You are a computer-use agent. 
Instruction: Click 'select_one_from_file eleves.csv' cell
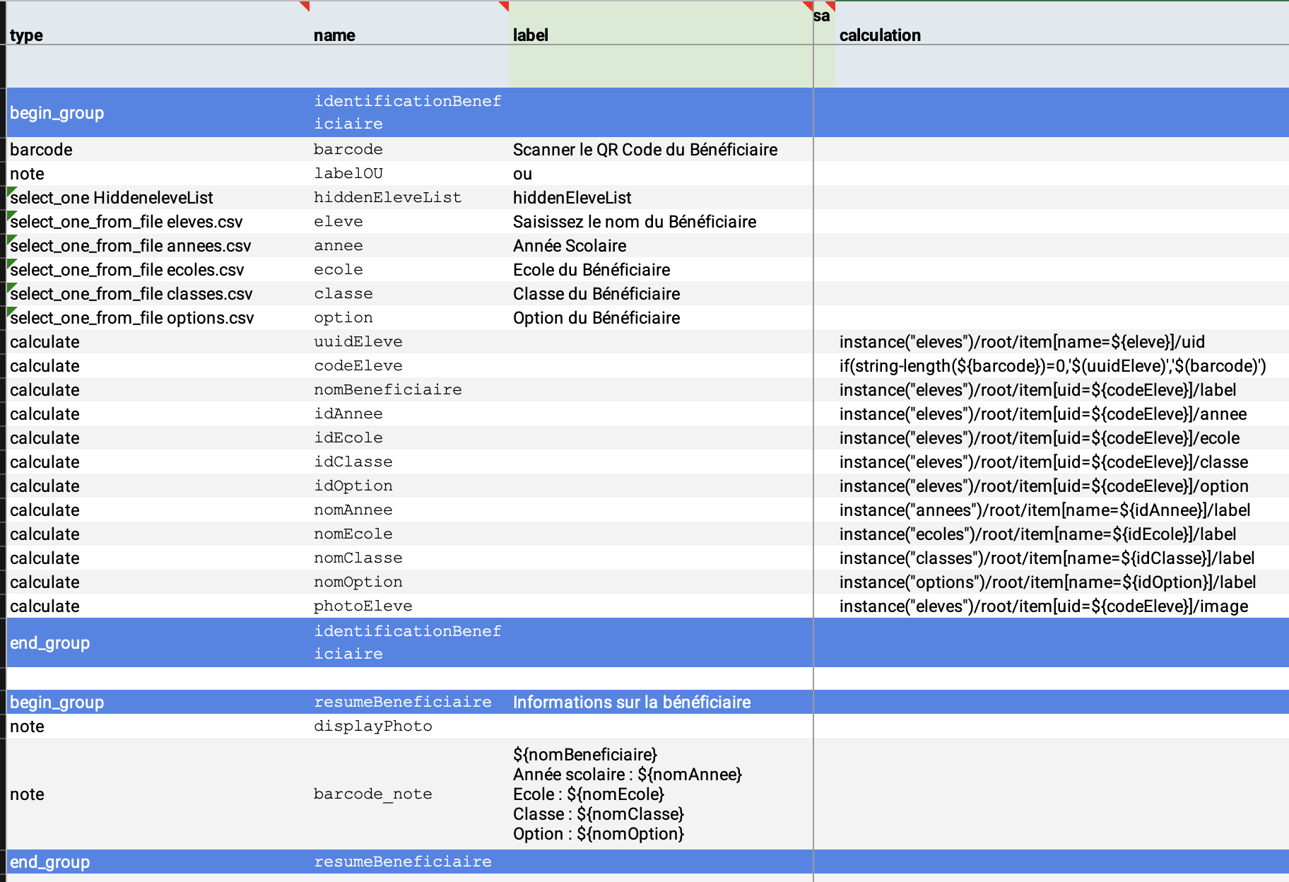pyautogui.click(x=158, y=221)
